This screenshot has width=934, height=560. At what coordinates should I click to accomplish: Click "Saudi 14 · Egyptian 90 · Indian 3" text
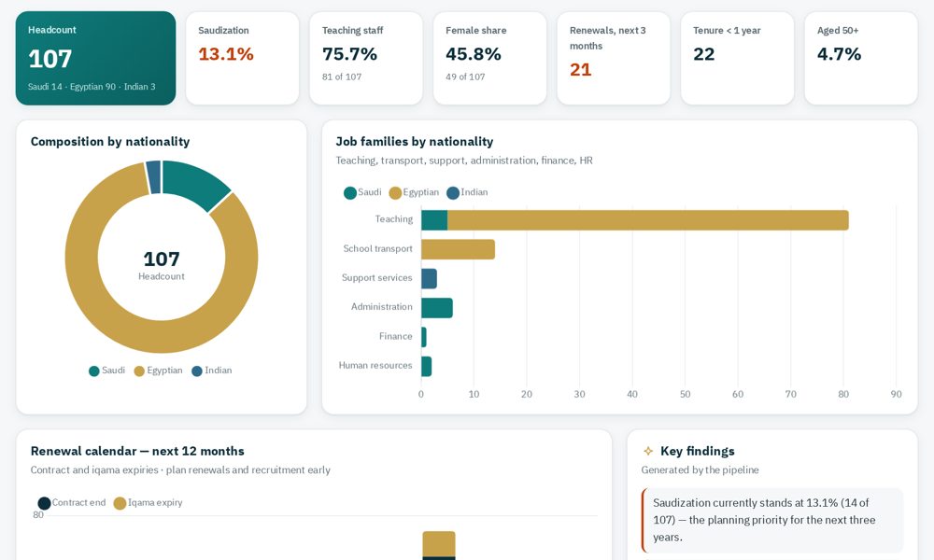[92, 87]
